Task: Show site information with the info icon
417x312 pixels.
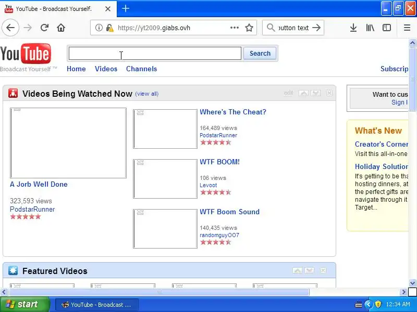Action: (99, 28)
